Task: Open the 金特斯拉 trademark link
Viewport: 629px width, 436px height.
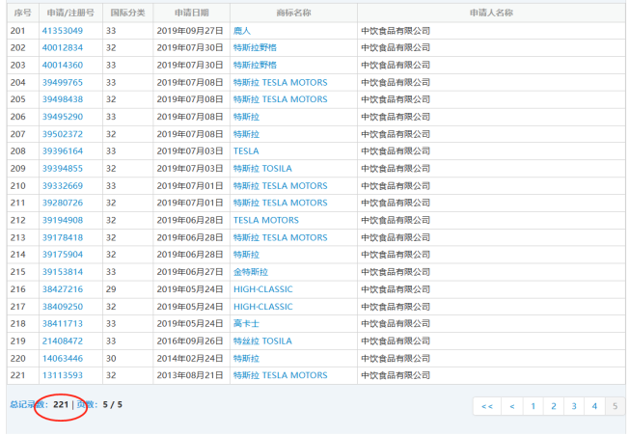Action: point(251,272)
